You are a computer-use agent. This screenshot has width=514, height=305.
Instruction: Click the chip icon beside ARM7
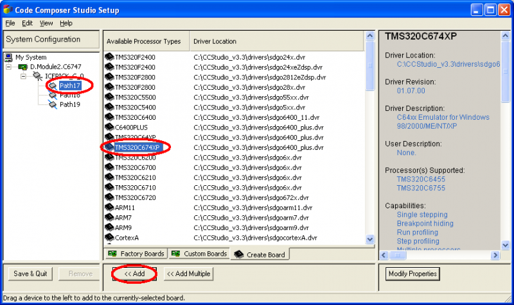tap(109, 218)
